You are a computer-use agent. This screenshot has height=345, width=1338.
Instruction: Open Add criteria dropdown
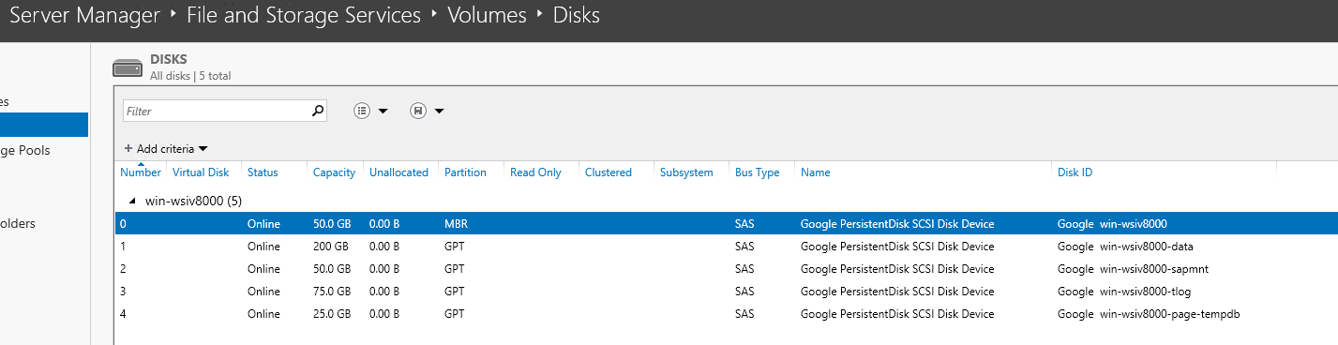coord(165,148)
